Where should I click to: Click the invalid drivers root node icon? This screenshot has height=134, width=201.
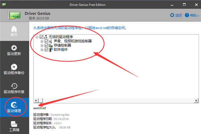click(46, 37)
